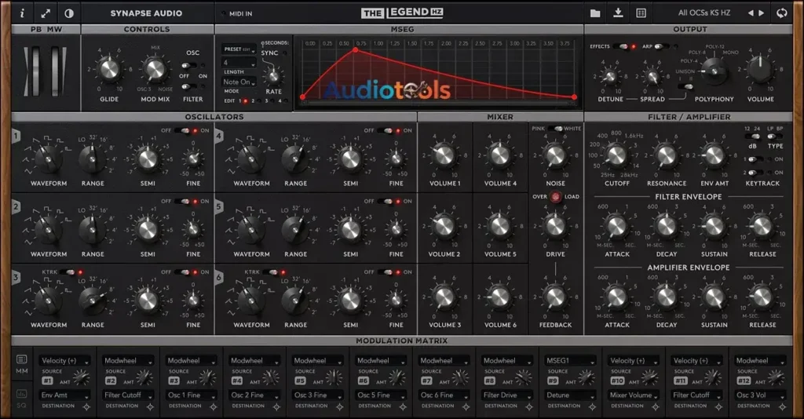Open the Osc 1 Fine destination dropdown

pyautogui.click(x=192, y=395)
